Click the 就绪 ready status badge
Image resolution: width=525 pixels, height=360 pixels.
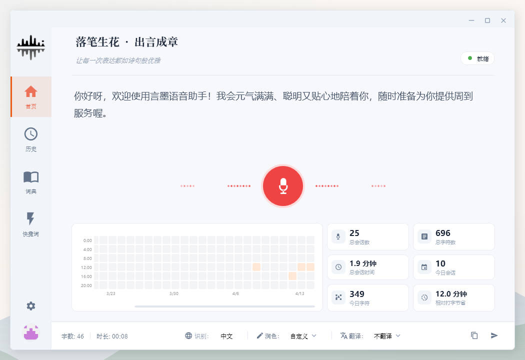pyautogui.click(x=477, y=58)
